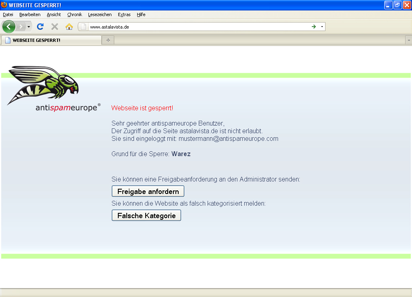The height and width of the screenshot is (297, 412).
Task: Click the green Back navigation arrow
Action: click(8, 27)
